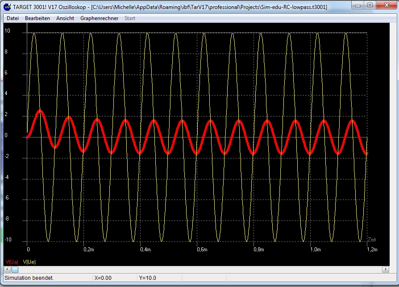Select the yellow V(Ue) legend label
The image size is (399, 287).
(29, 262)
